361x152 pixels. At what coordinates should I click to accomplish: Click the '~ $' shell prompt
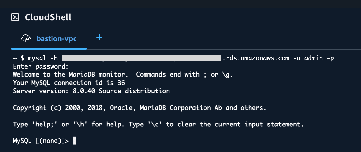[18, 58]
